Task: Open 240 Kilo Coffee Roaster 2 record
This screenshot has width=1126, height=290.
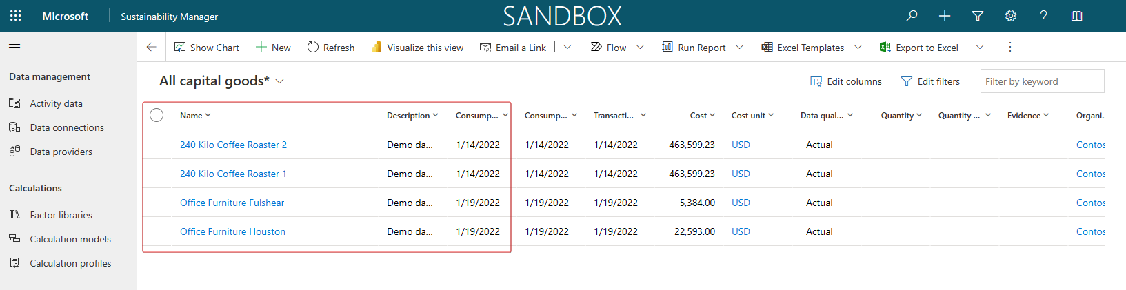Action: (233, 145)
